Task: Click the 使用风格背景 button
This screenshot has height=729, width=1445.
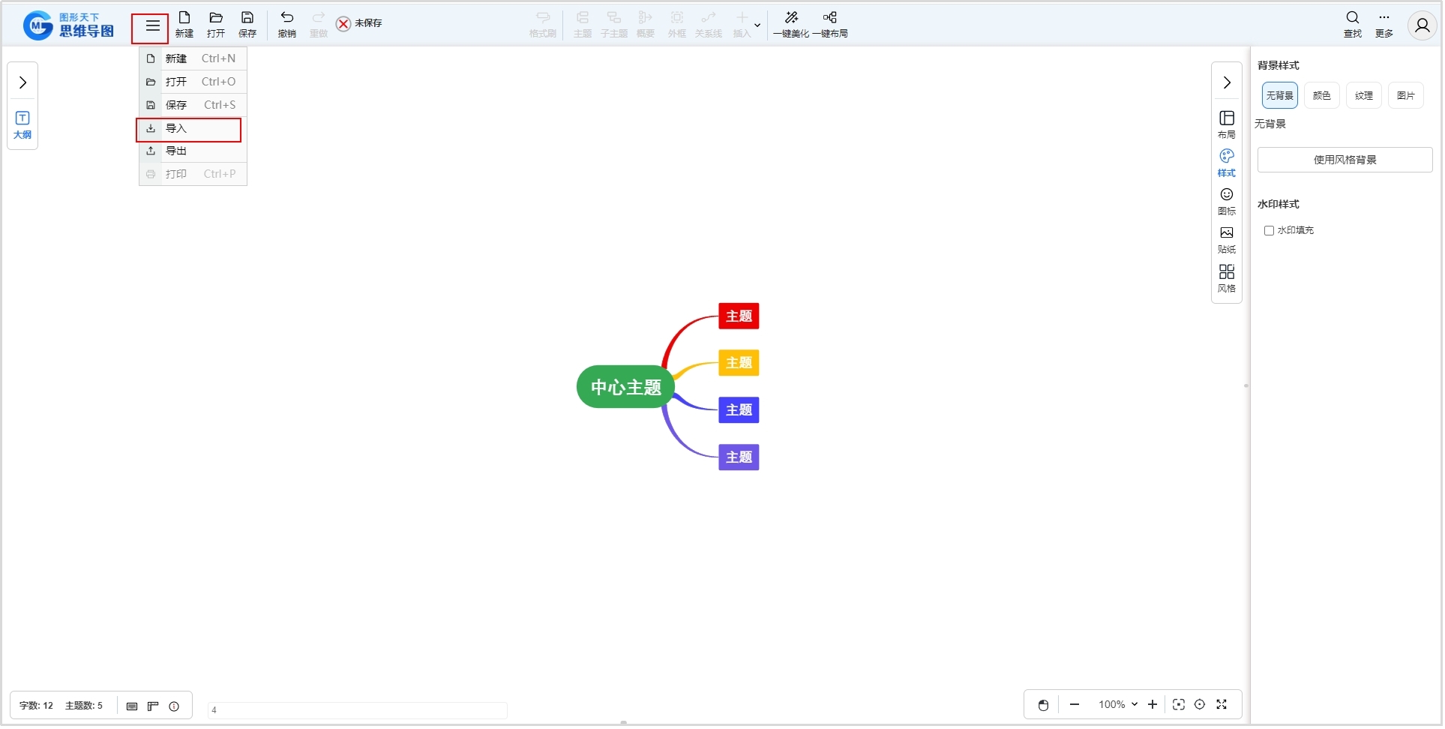Action: tap(1345, 160)
